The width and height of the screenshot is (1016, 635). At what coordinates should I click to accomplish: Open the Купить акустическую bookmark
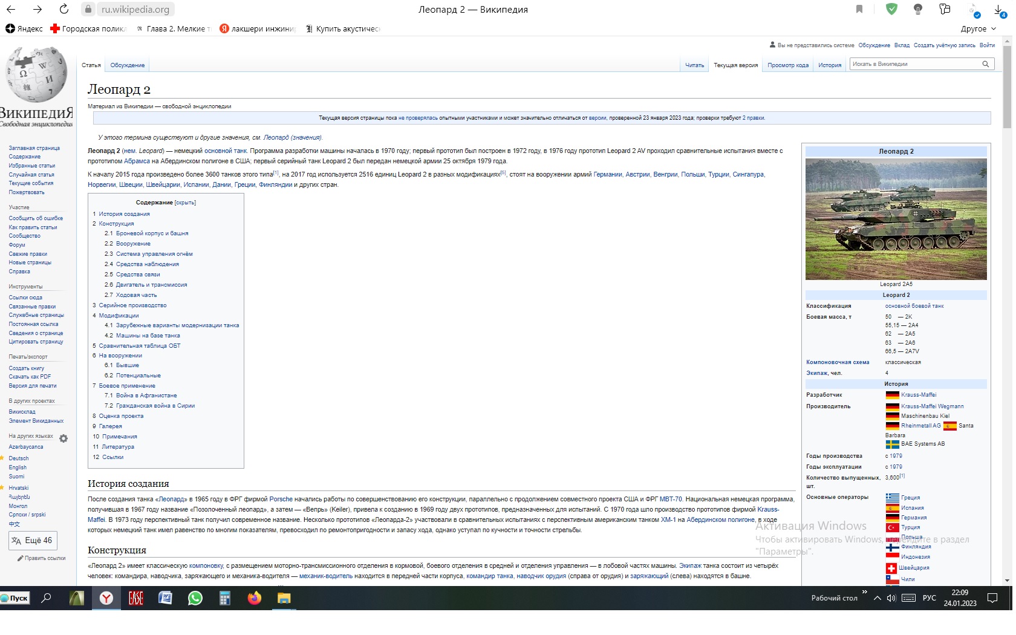pos(342,28)
